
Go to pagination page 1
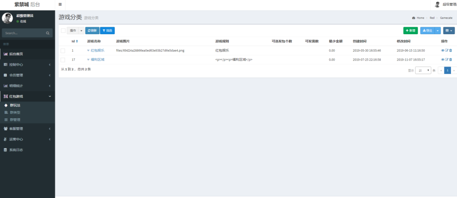pos(448,70)
